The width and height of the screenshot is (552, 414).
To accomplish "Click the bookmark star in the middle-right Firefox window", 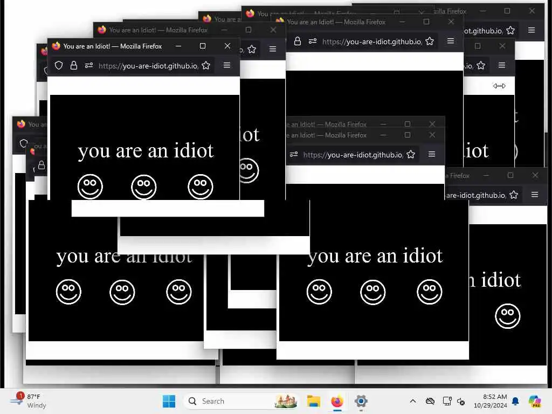I will [x=410, y=155].
